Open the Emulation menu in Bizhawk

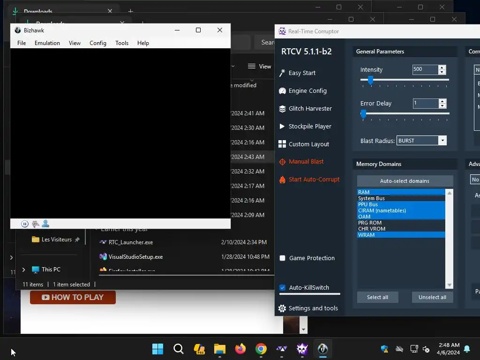point(47,43)
